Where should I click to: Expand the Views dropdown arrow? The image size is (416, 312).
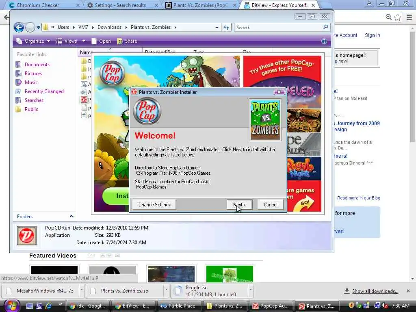(x=84, y=41)
